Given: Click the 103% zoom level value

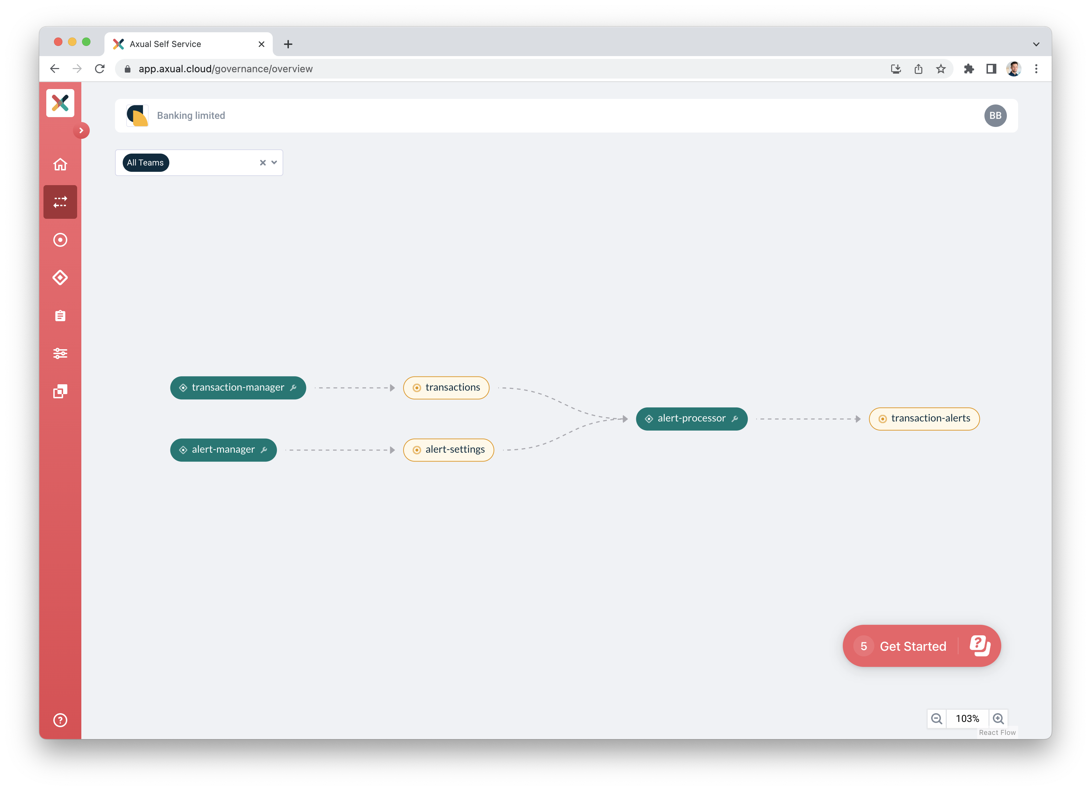Looking at the screenshot, I should (967, 719).
